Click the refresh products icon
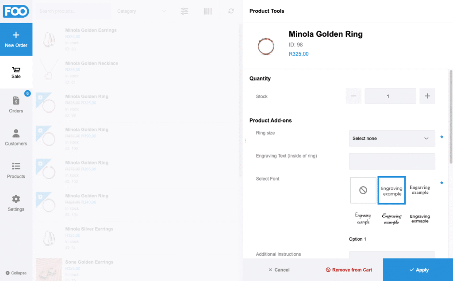Viewport: 453px width, 281px height. pos(231,11)
